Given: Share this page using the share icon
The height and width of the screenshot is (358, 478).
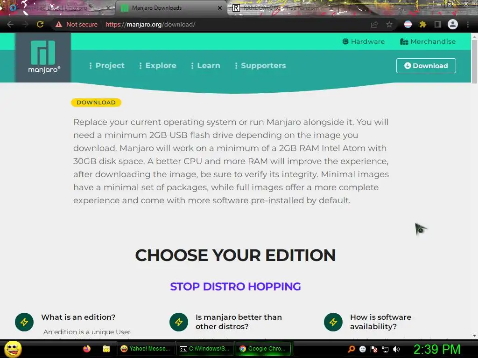Looking at the screenshot, I should (374, 24).
